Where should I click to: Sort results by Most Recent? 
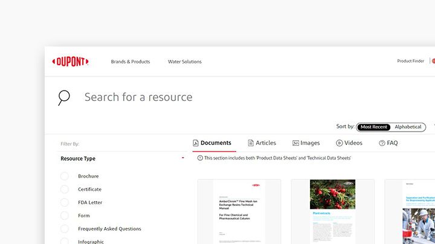(374, 127)
